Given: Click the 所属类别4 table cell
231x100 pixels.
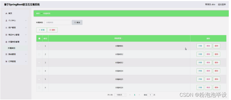Looking at the screenshot, I should tap(119, 71).
